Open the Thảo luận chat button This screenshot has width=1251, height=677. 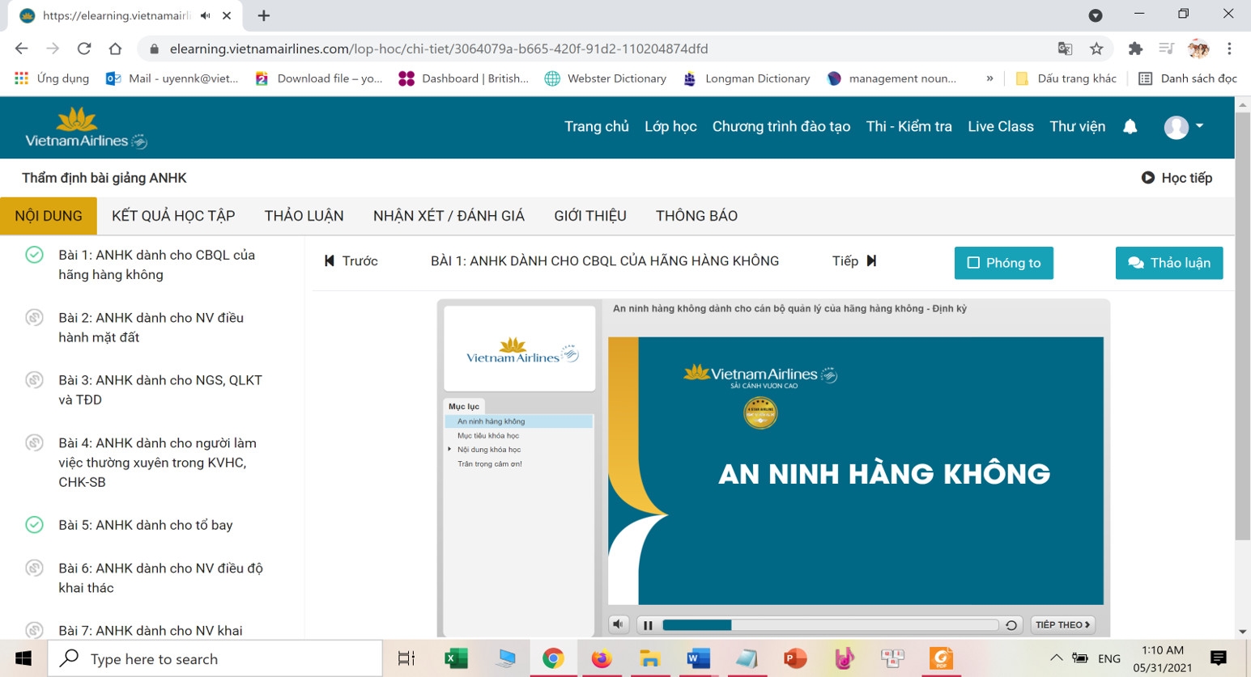[1168, 262]
